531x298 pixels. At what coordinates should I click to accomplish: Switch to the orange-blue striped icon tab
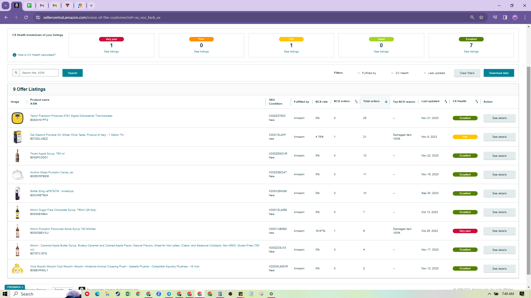click(x=80, y=6)
